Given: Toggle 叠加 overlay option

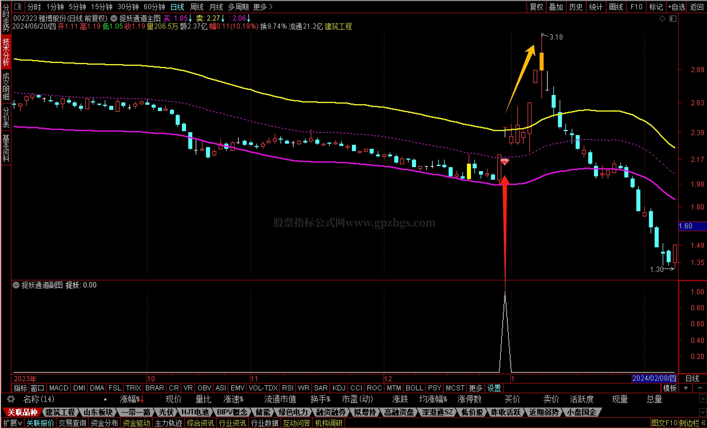Looking at the screenshot, I should coord(556,7).
